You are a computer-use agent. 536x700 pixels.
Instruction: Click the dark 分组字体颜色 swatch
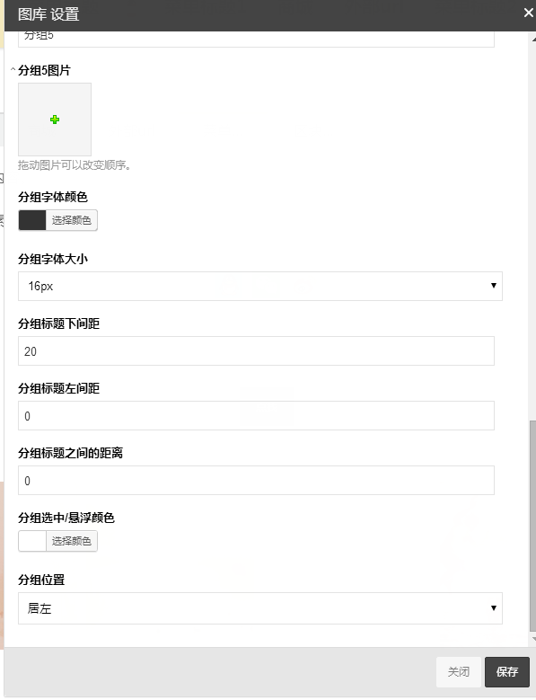pos(32,220)
